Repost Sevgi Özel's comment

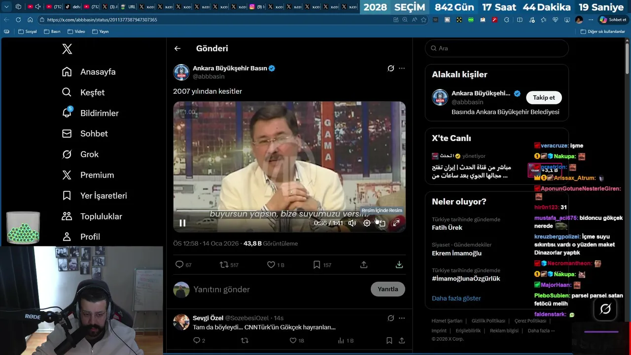[x=245, y=341]
